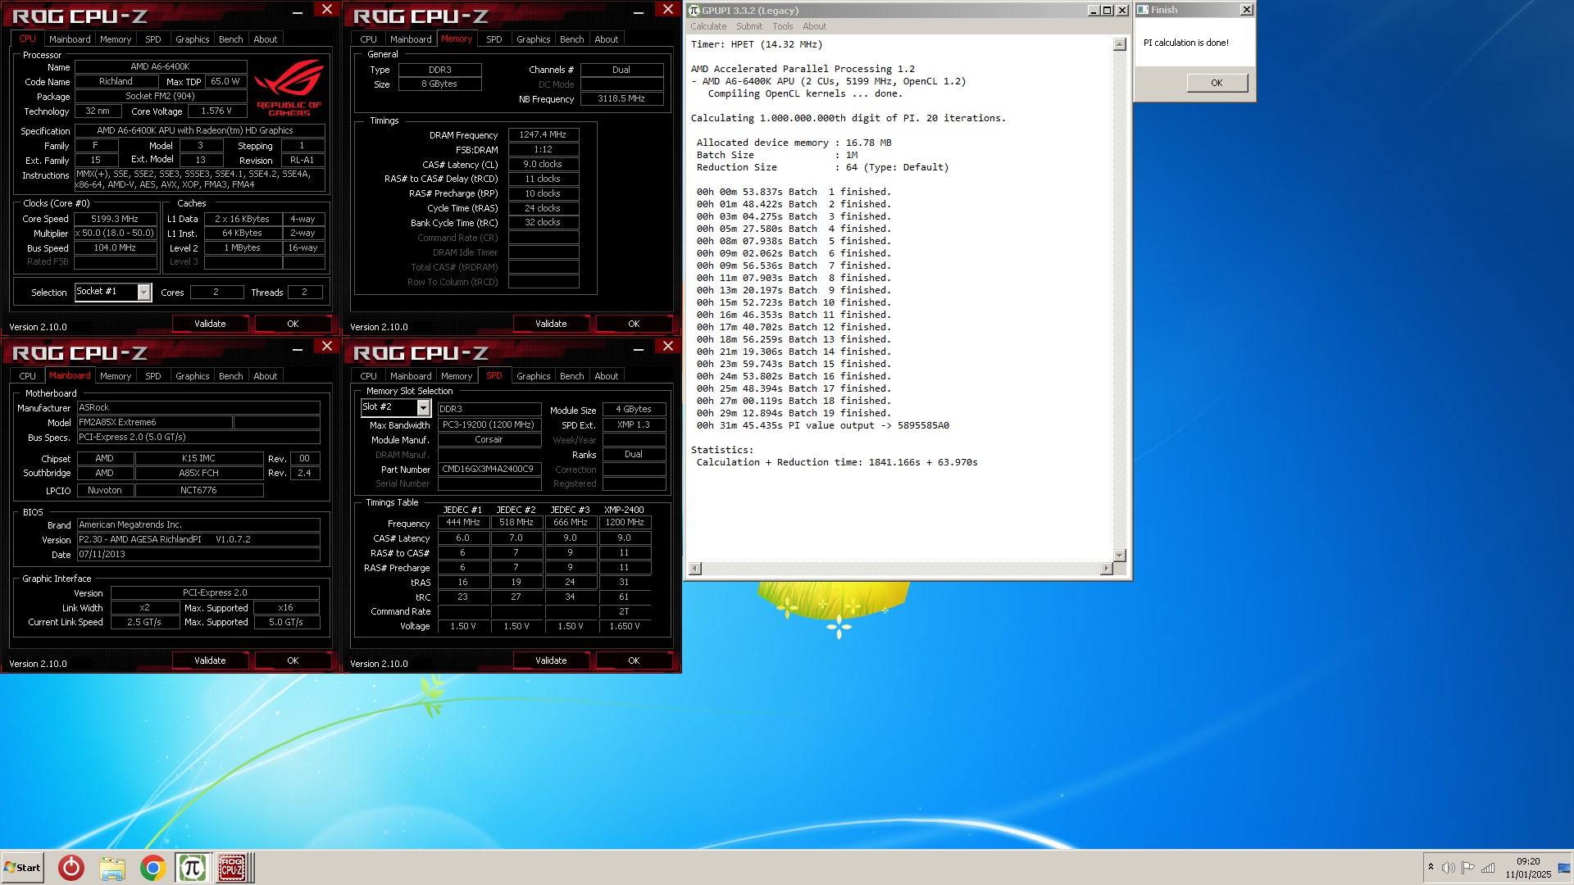This screenshot has height=885, width=1574.
Task: Click PI value output 5895585A0 line
Action: (x=823, y=425)
